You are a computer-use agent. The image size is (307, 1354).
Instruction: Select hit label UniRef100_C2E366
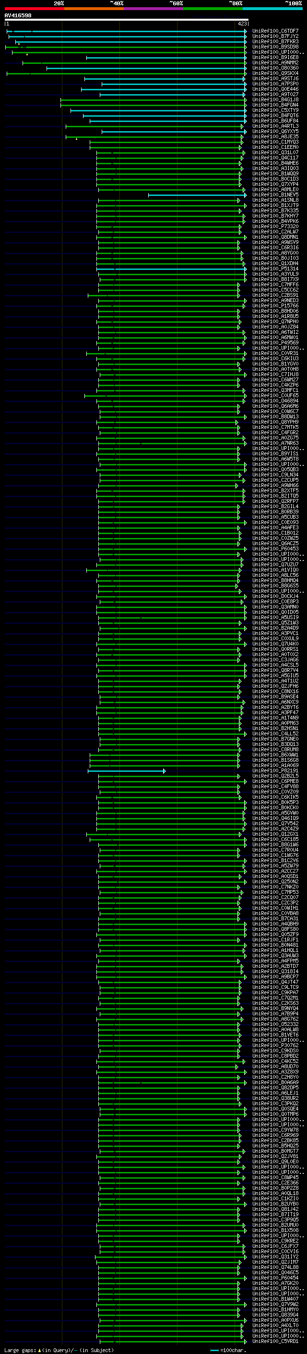point(275,1183)
